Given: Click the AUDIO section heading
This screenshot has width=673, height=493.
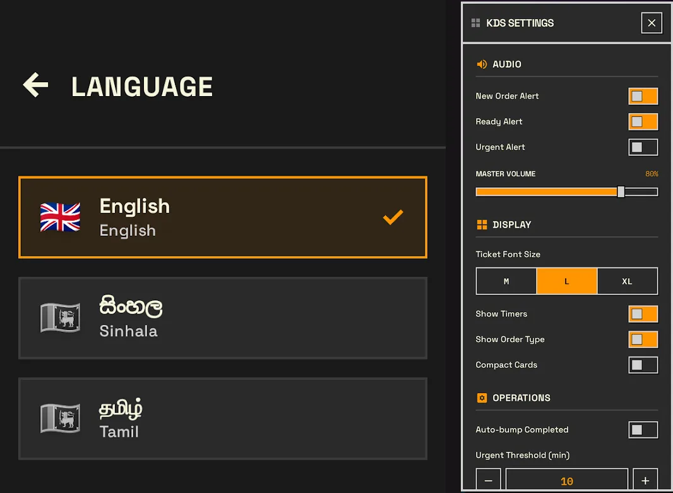Looking at the screenshot, I should (507, 64).
